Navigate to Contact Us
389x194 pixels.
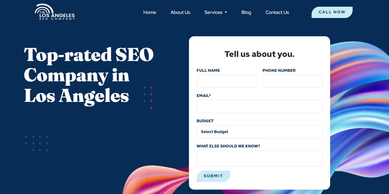(277, 12)
